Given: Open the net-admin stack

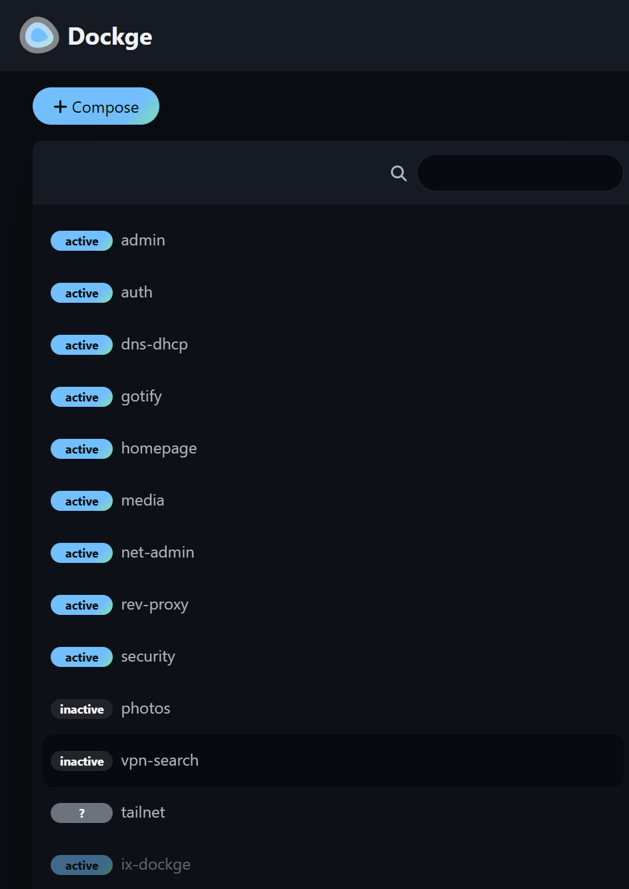Looking at the screenshot, I should click(157, 553).
